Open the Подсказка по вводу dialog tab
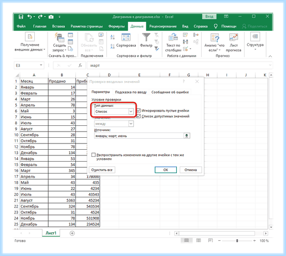 pos(131,92)
